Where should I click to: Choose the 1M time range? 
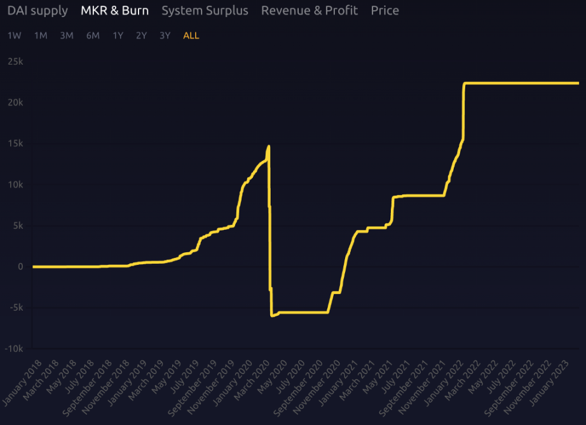[x=41, y=36]
